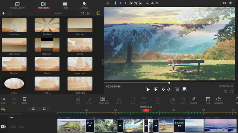The height and width of the screenshot is (133, 238).
Task: Click the Record microphone icon
Action: [194, 99]
